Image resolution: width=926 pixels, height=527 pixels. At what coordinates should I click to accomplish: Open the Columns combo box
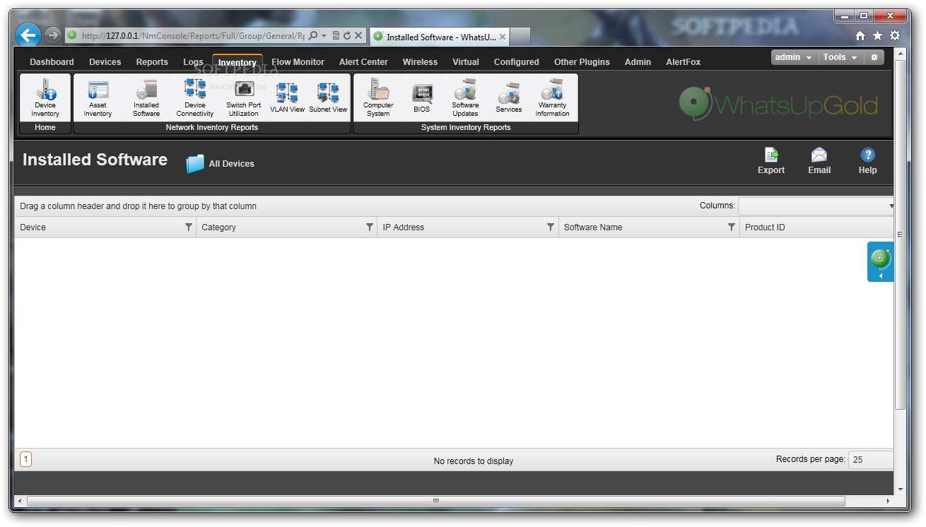(x=817, y=206)
